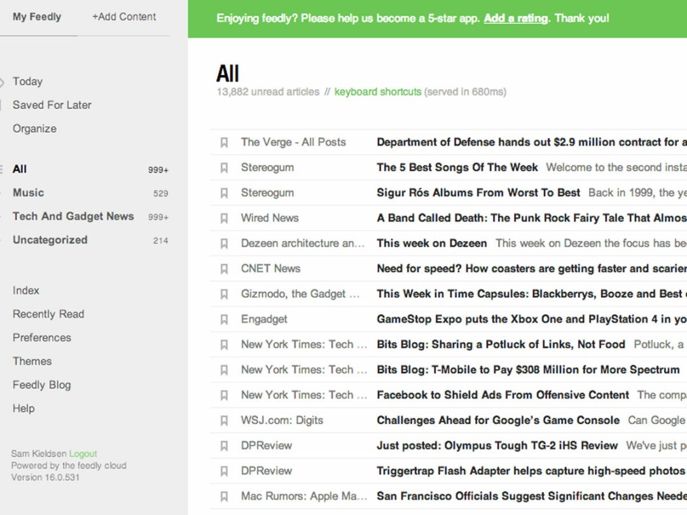Open the +Add Content tab

tap(124, 17)
